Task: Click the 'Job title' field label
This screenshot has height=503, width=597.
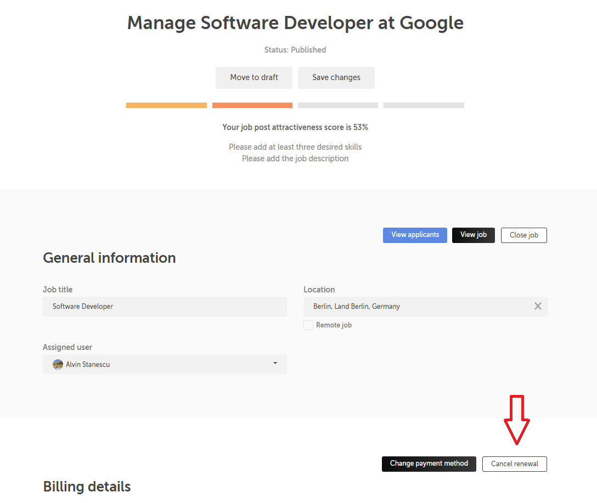Action: click(58, 290)
